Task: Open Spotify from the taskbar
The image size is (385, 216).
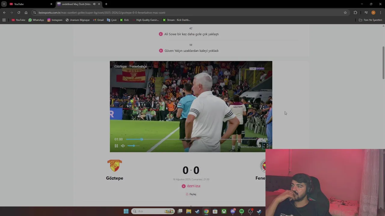Action: pyautogui.click(x=242, y=211)
